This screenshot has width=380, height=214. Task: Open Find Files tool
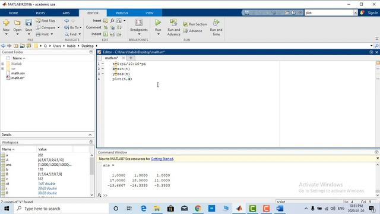point(46,21)
